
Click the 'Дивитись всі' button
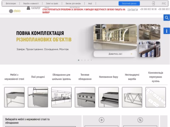click(x=115, y=54)
